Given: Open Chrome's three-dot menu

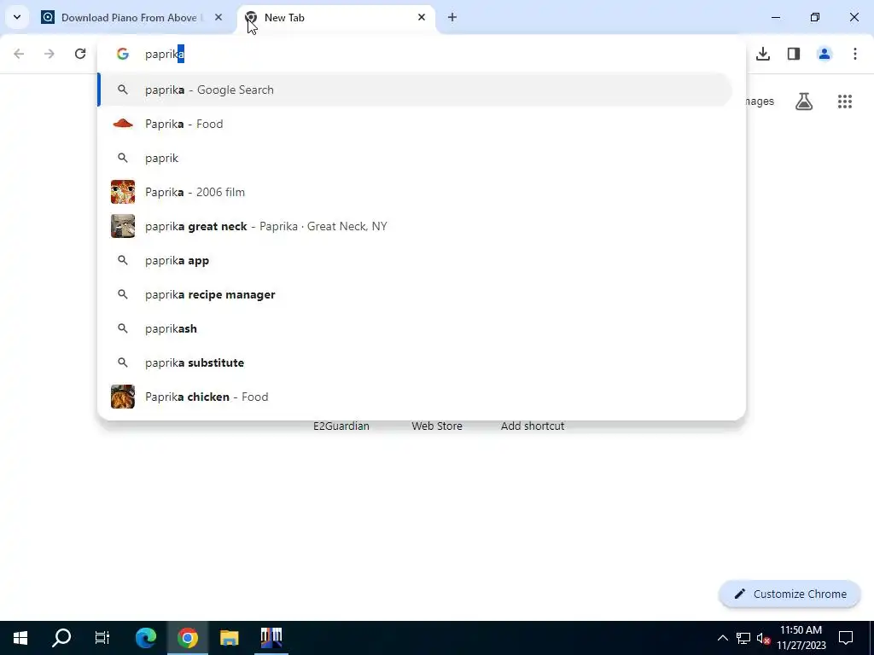Looking at the screenshot, I should pos(855,54).
